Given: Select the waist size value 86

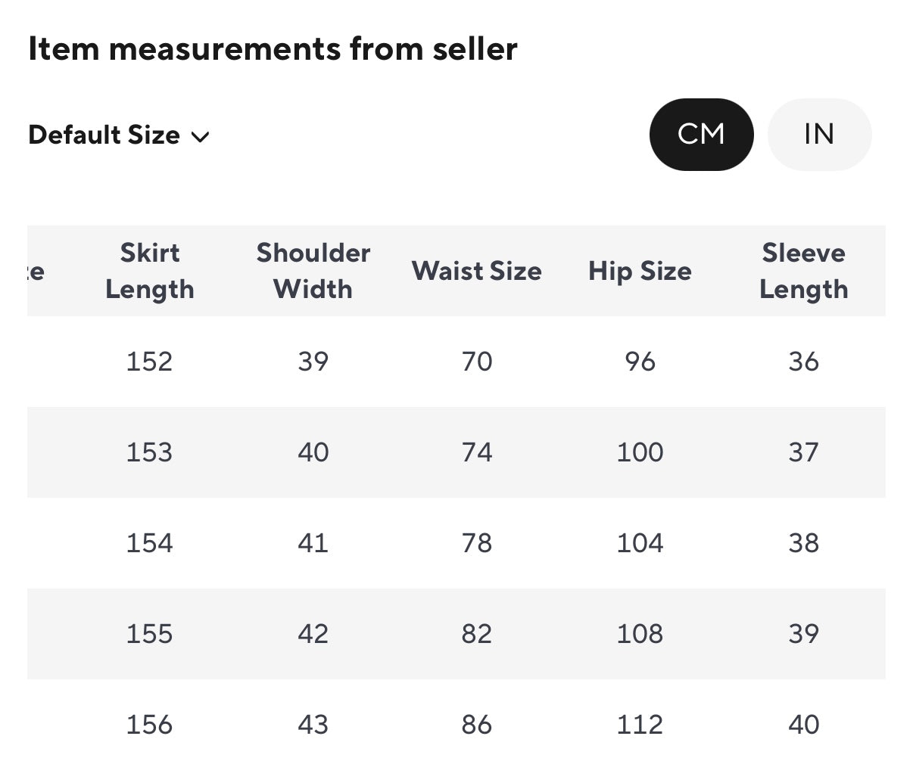Looking at the screenshot, I should tap(477, 725).
